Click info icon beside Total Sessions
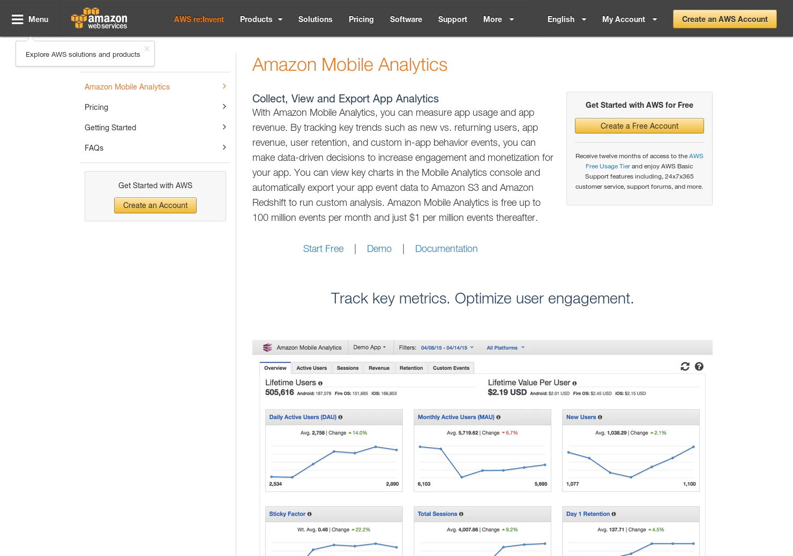This screenshot has height=556, width=793. (x=461, y=514)
